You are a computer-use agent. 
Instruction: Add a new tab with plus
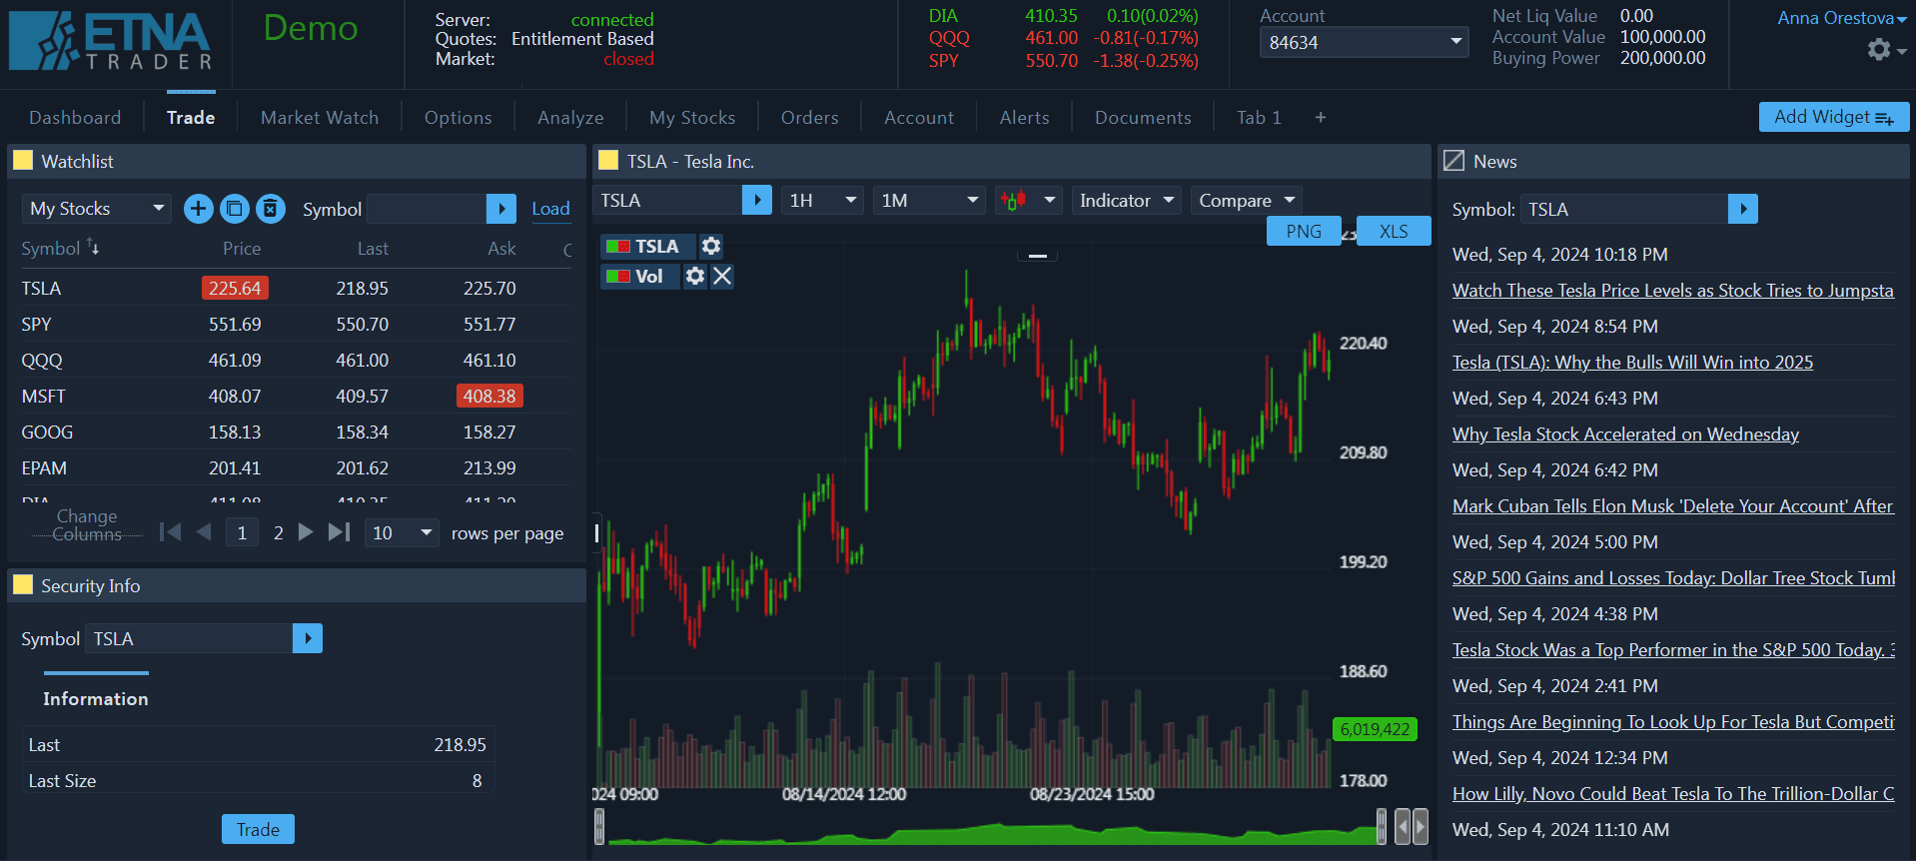click(x=1321, y=118)
